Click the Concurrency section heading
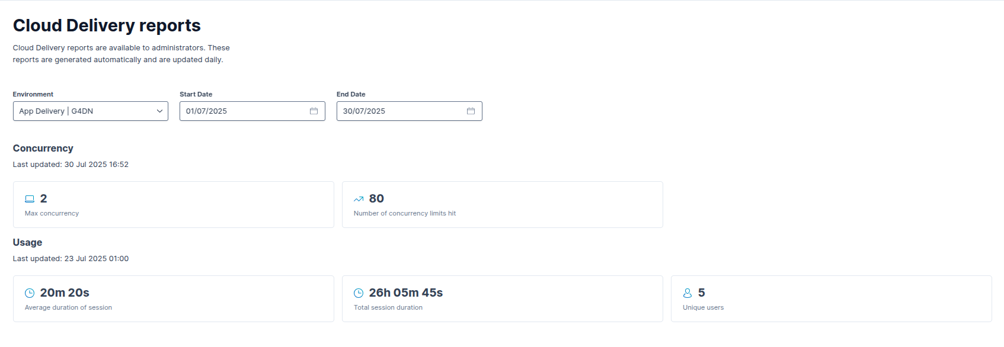Viewport: 1004px width, 347px height. point(43,149)
